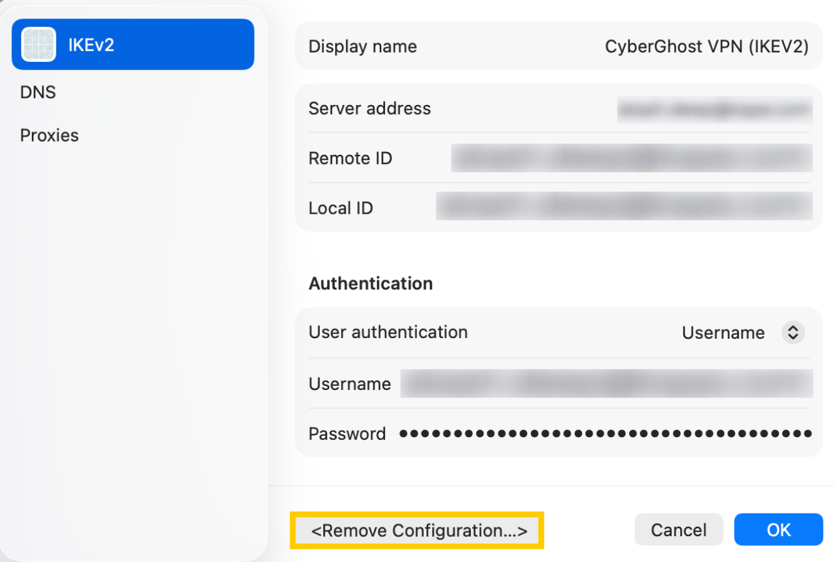Confirm settings with the OK button
This screenshot has width=834, height=562.
tap(779, 530)
